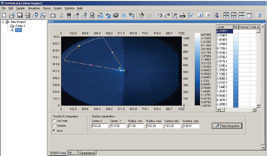The image size is (267, 156).
Task: Click the New document toolbar icon
Action: click(x=4, y=15)
